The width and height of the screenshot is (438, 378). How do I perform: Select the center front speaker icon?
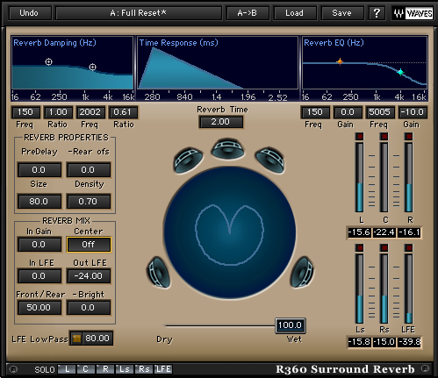(228, 149)
